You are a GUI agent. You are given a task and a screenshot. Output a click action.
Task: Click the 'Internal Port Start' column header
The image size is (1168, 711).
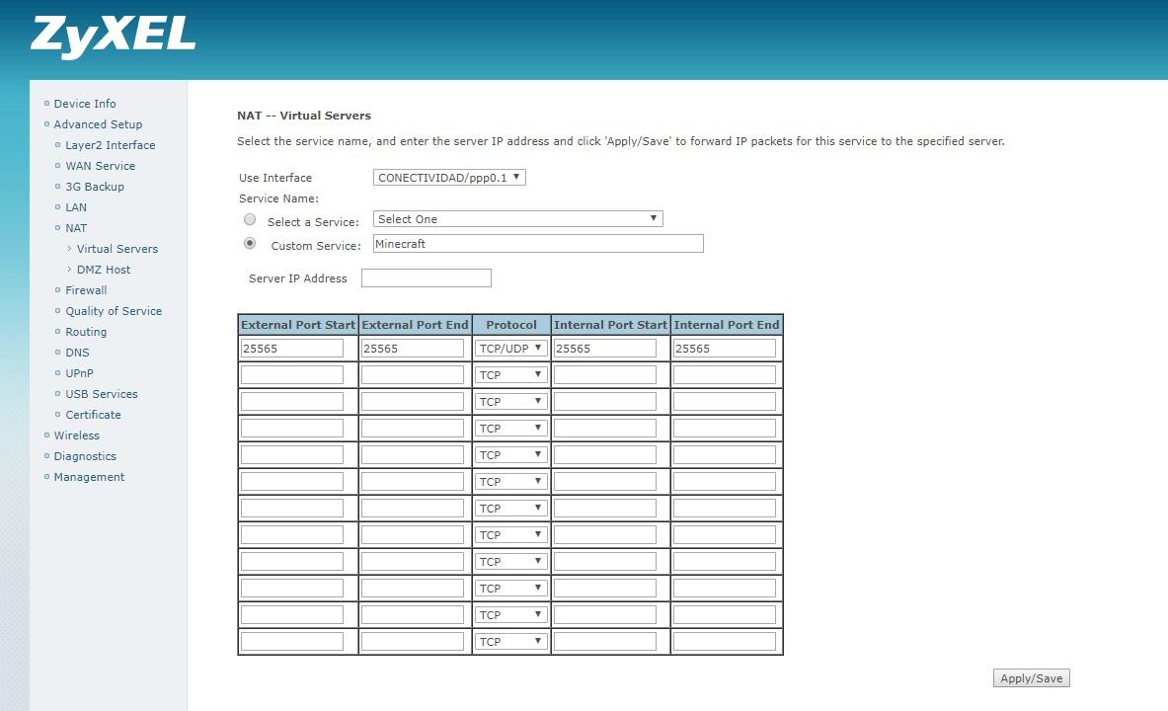point(610,325)
